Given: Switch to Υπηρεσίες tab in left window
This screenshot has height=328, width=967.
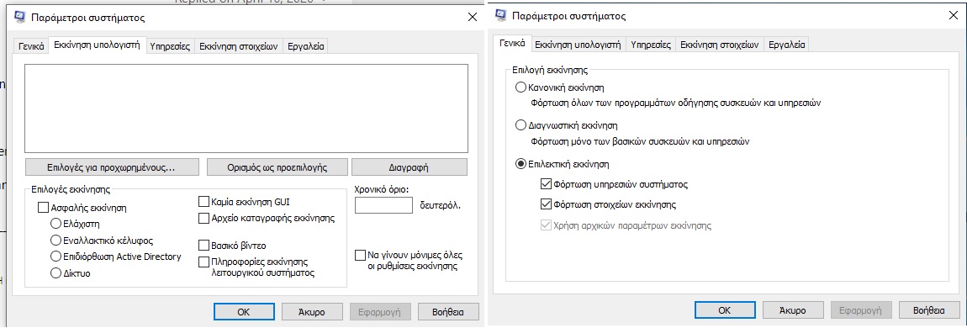Looking at the screenshot, I should tap(170, 46).
